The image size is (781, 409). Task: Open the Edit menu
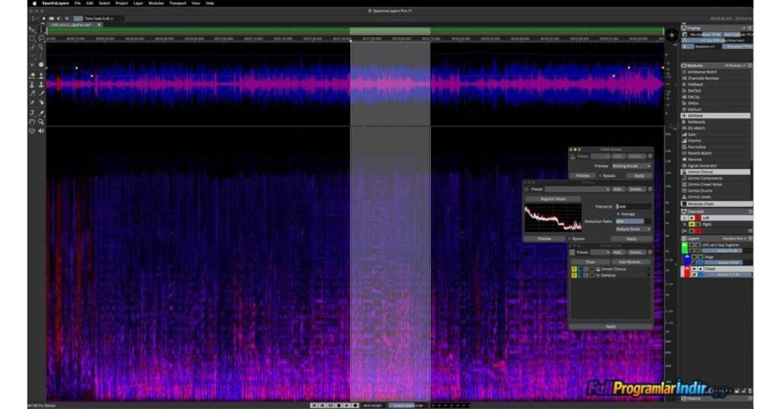click(90, 3)
